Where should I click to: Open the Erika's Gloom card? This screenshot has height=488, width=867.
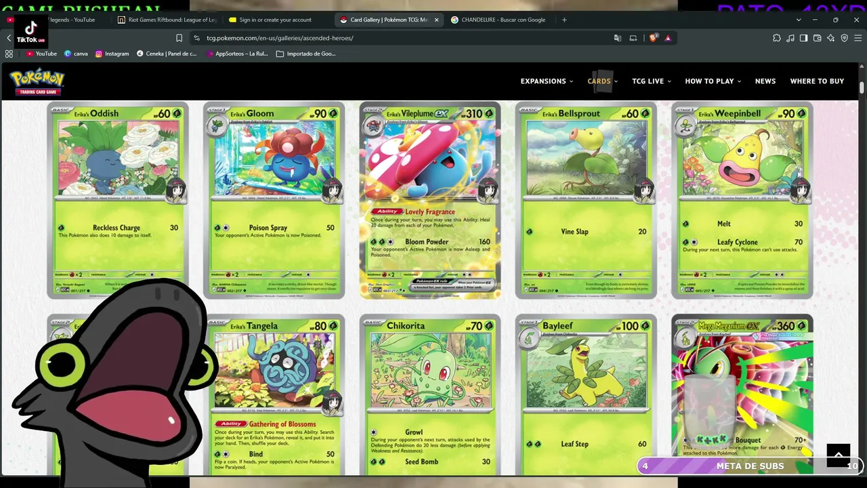tap(274, 200)
